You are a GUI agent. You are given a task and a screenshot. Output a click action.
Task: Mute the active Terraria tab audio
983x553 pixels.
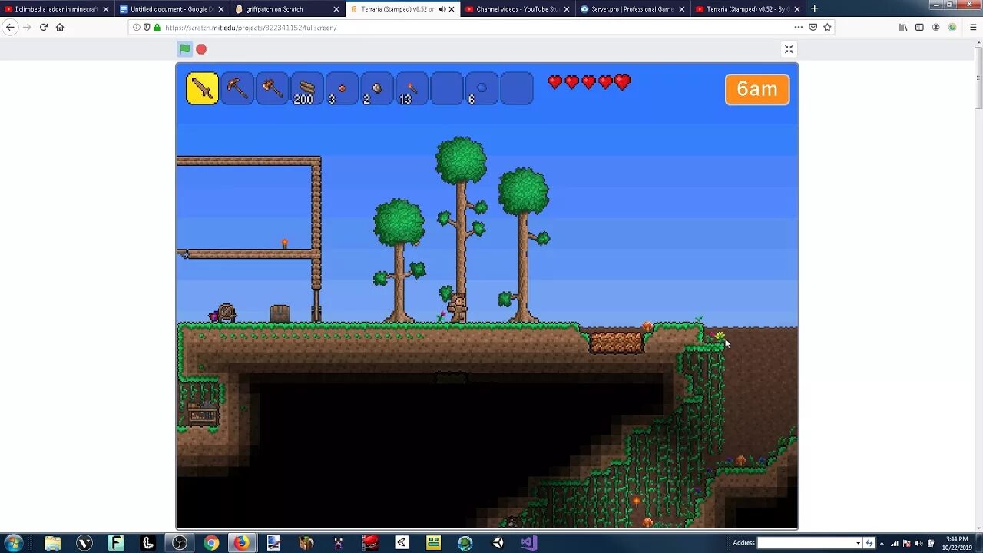pyautogui.click(x=442, y=9)
